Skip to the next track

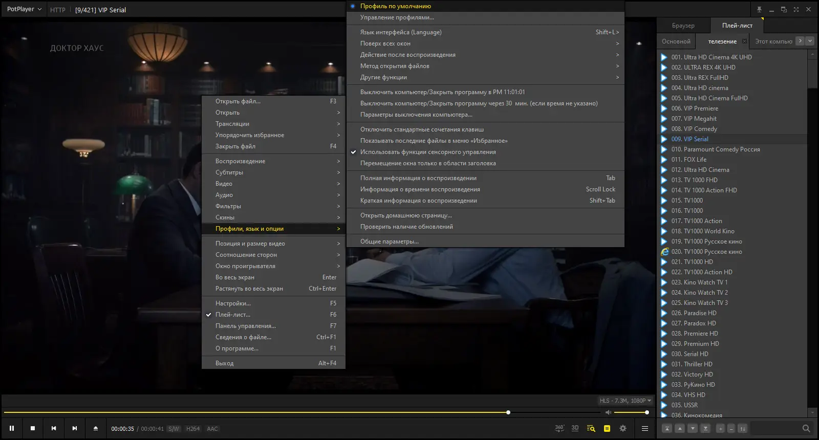tap(75, 428)
